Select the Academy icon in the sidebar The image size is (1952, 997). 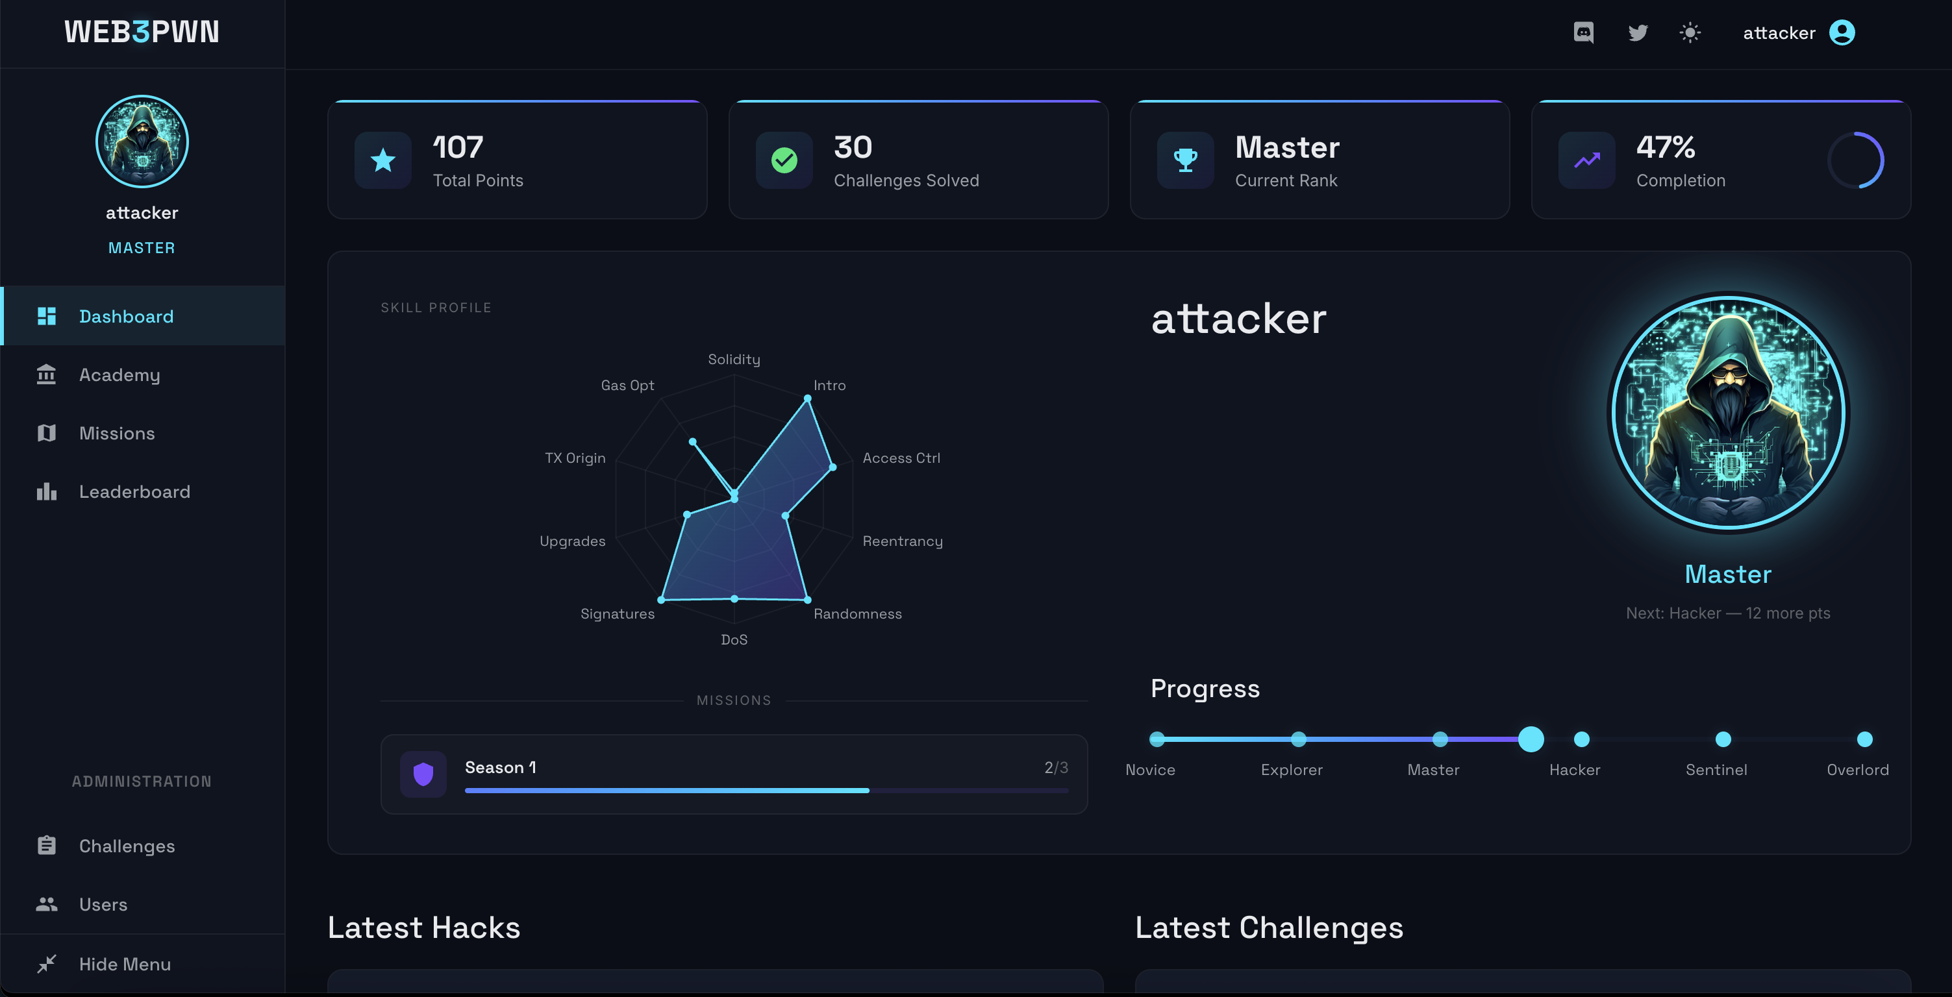[x=46, y=375]
